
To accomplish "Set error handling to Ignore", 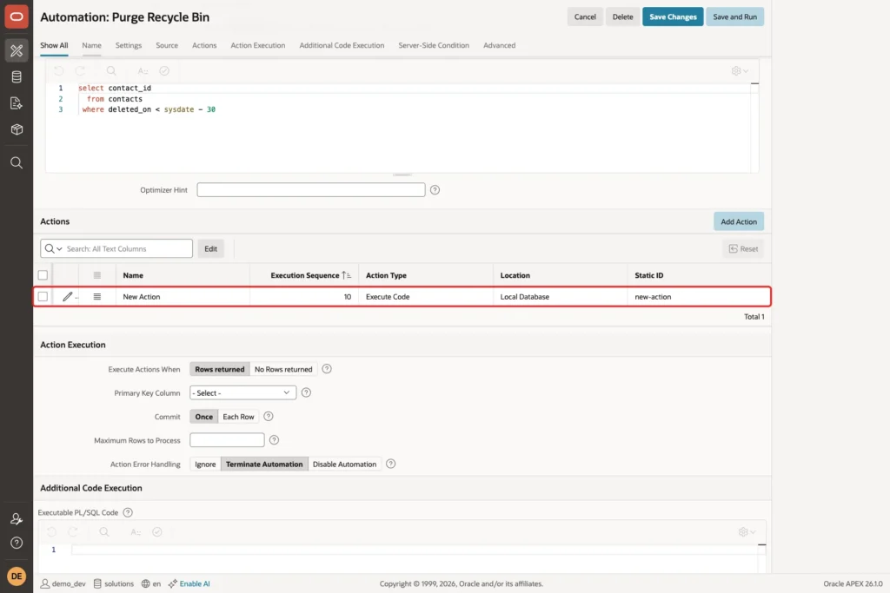I will (205, 465).
